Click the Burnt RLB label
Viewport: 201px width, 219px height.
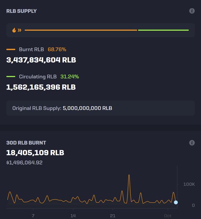pos(32,50)
